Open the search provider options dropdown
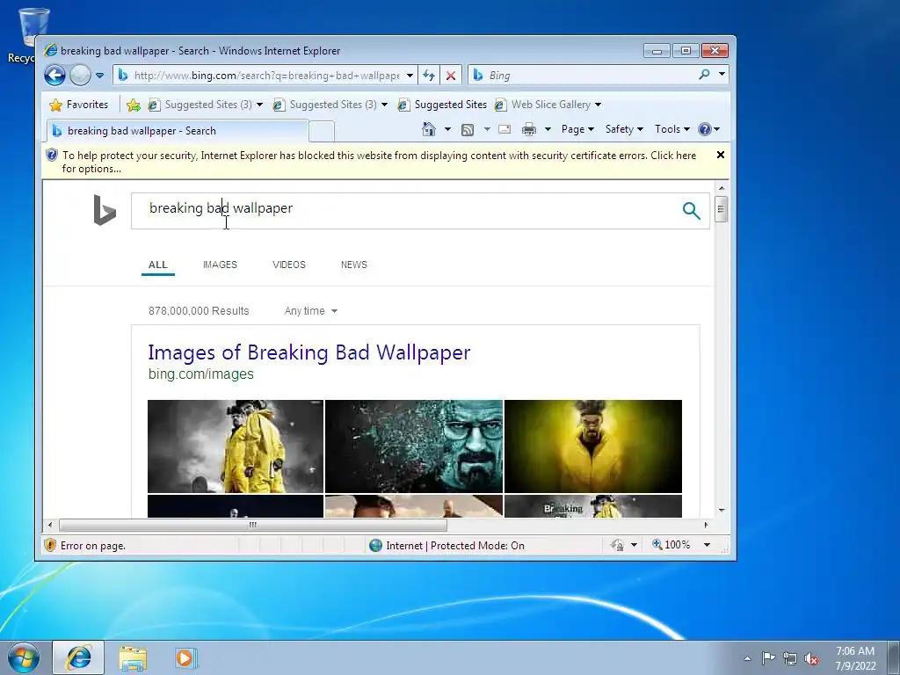Screen dimensions: 900x675 [x=722, y=74]
